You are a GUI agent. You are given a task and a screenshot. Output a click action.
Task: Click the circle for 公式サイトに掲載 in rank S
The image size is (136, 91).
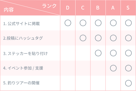[x=128, y=23]
